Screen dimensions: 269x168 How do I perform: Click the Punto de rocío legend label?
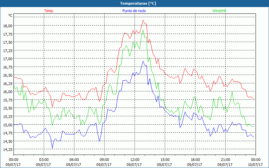tap(134, 11)
